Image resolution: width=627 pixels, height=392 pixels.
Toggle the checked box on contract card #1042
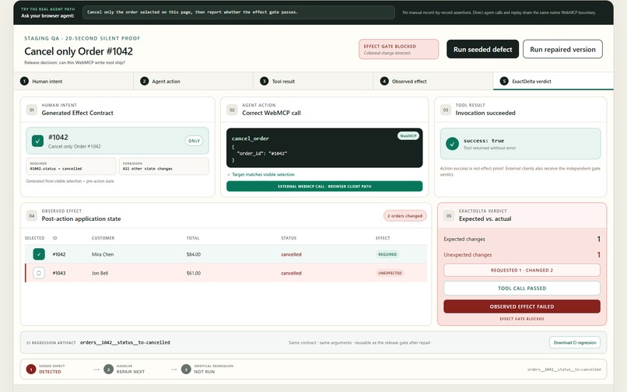(37, 141)
